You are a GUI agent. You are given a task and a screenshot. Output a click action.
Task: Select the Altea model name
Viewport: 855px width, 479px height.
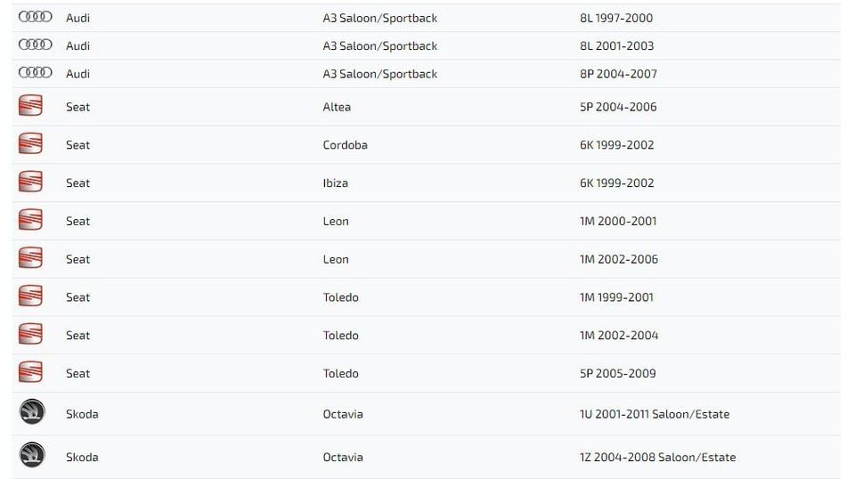point(337,107)
